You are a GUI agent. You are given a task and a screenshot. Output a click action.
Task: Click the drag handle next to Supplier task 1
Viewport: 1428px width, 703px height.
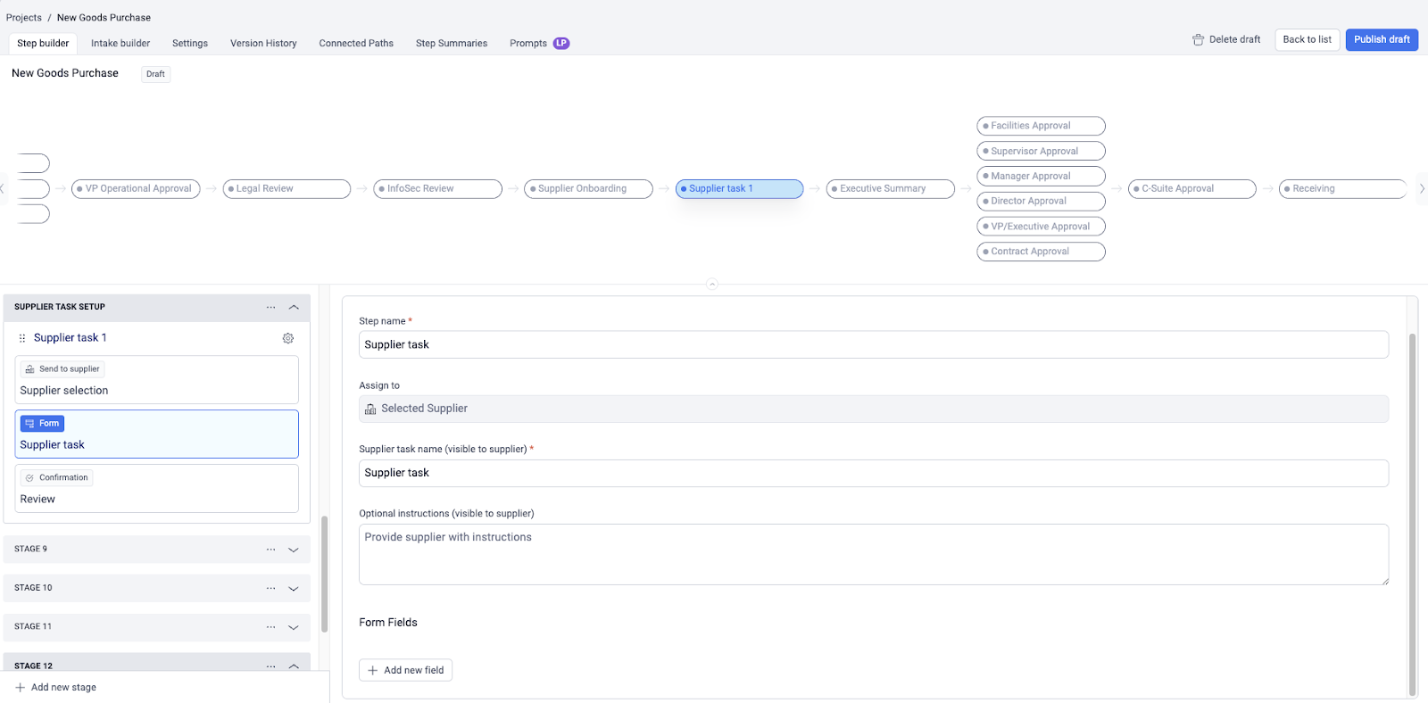click(x=22, y=338)
